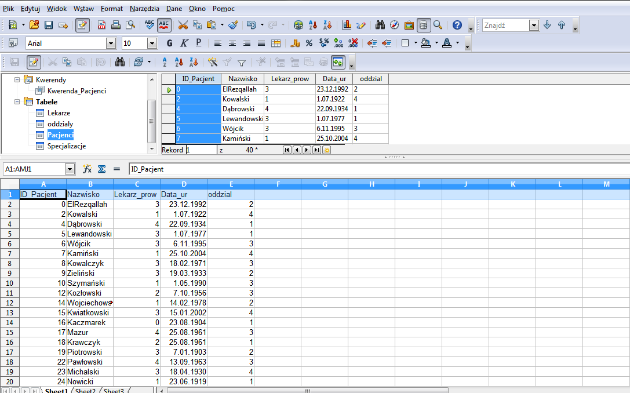Run spelling check (ABC checkmark)

pyautogui.click(x=150, y=26)
